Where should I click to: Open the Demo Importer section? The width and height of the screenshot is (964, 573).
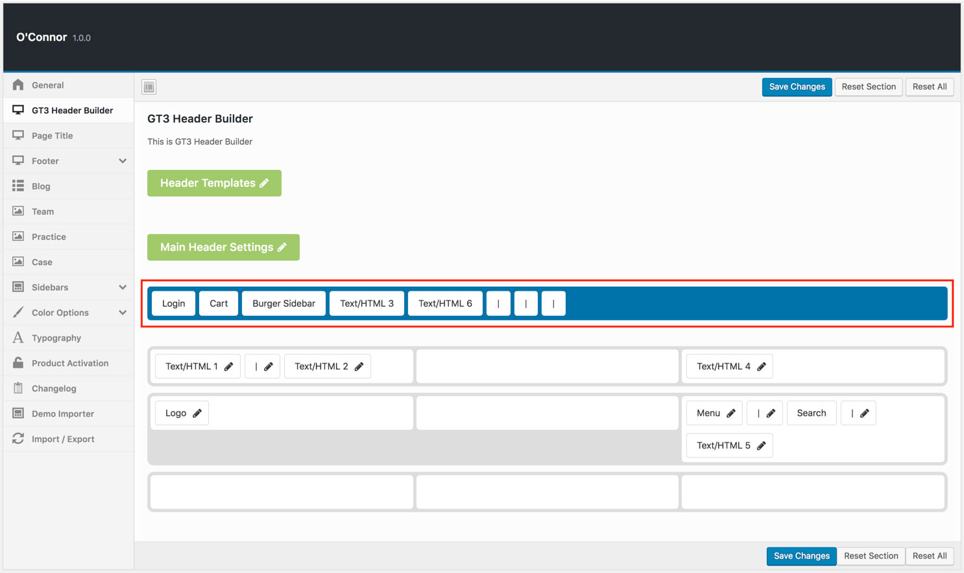[x=68, y=414]
